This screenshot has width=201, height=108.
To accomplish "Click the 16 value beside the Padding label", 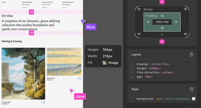I will click(x=162, y=16).
